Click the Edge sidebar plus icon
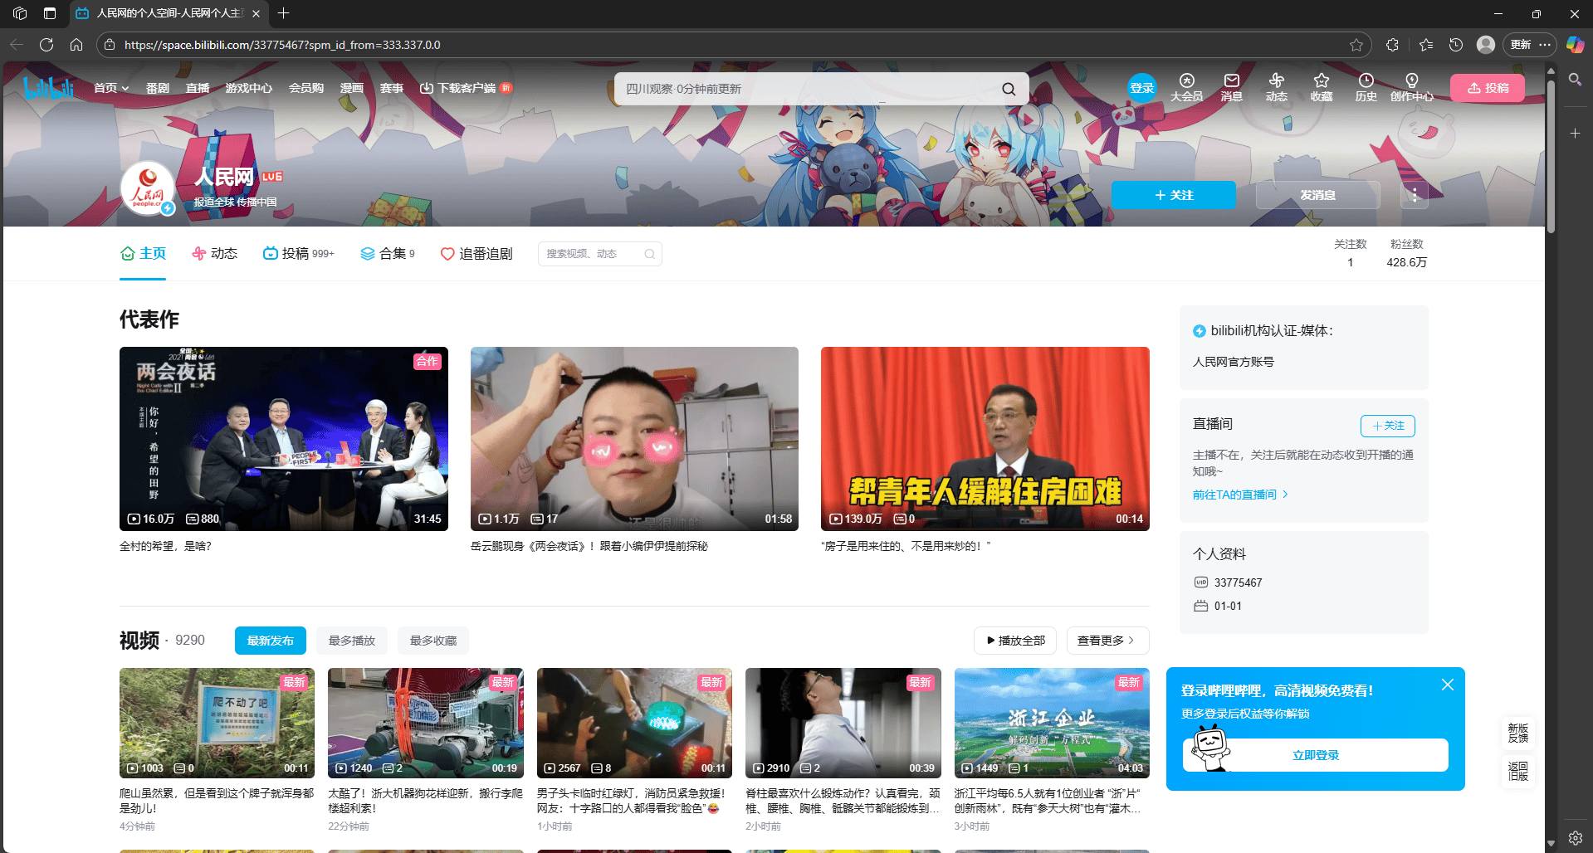This screenshot has width=1593, height=853. click(x=1575, y=133)
